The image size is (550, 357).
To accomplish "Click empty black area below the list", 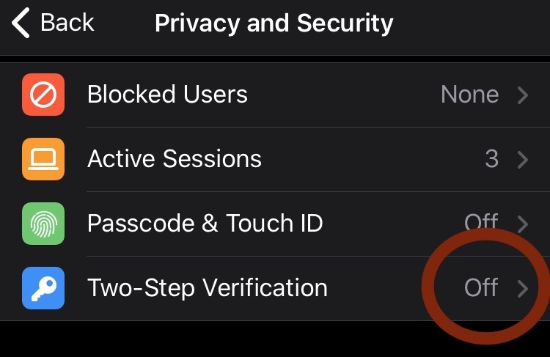I will coord(210,339).
